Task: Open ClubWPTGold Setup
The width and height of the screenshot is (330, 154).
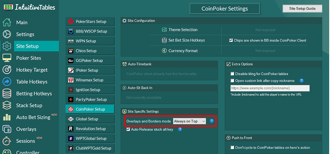Action: pos(90,148)
